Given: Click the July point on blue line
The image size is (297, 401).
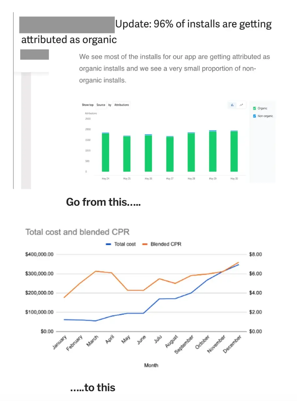Looking at the screenshot, I should coord(160,299).
